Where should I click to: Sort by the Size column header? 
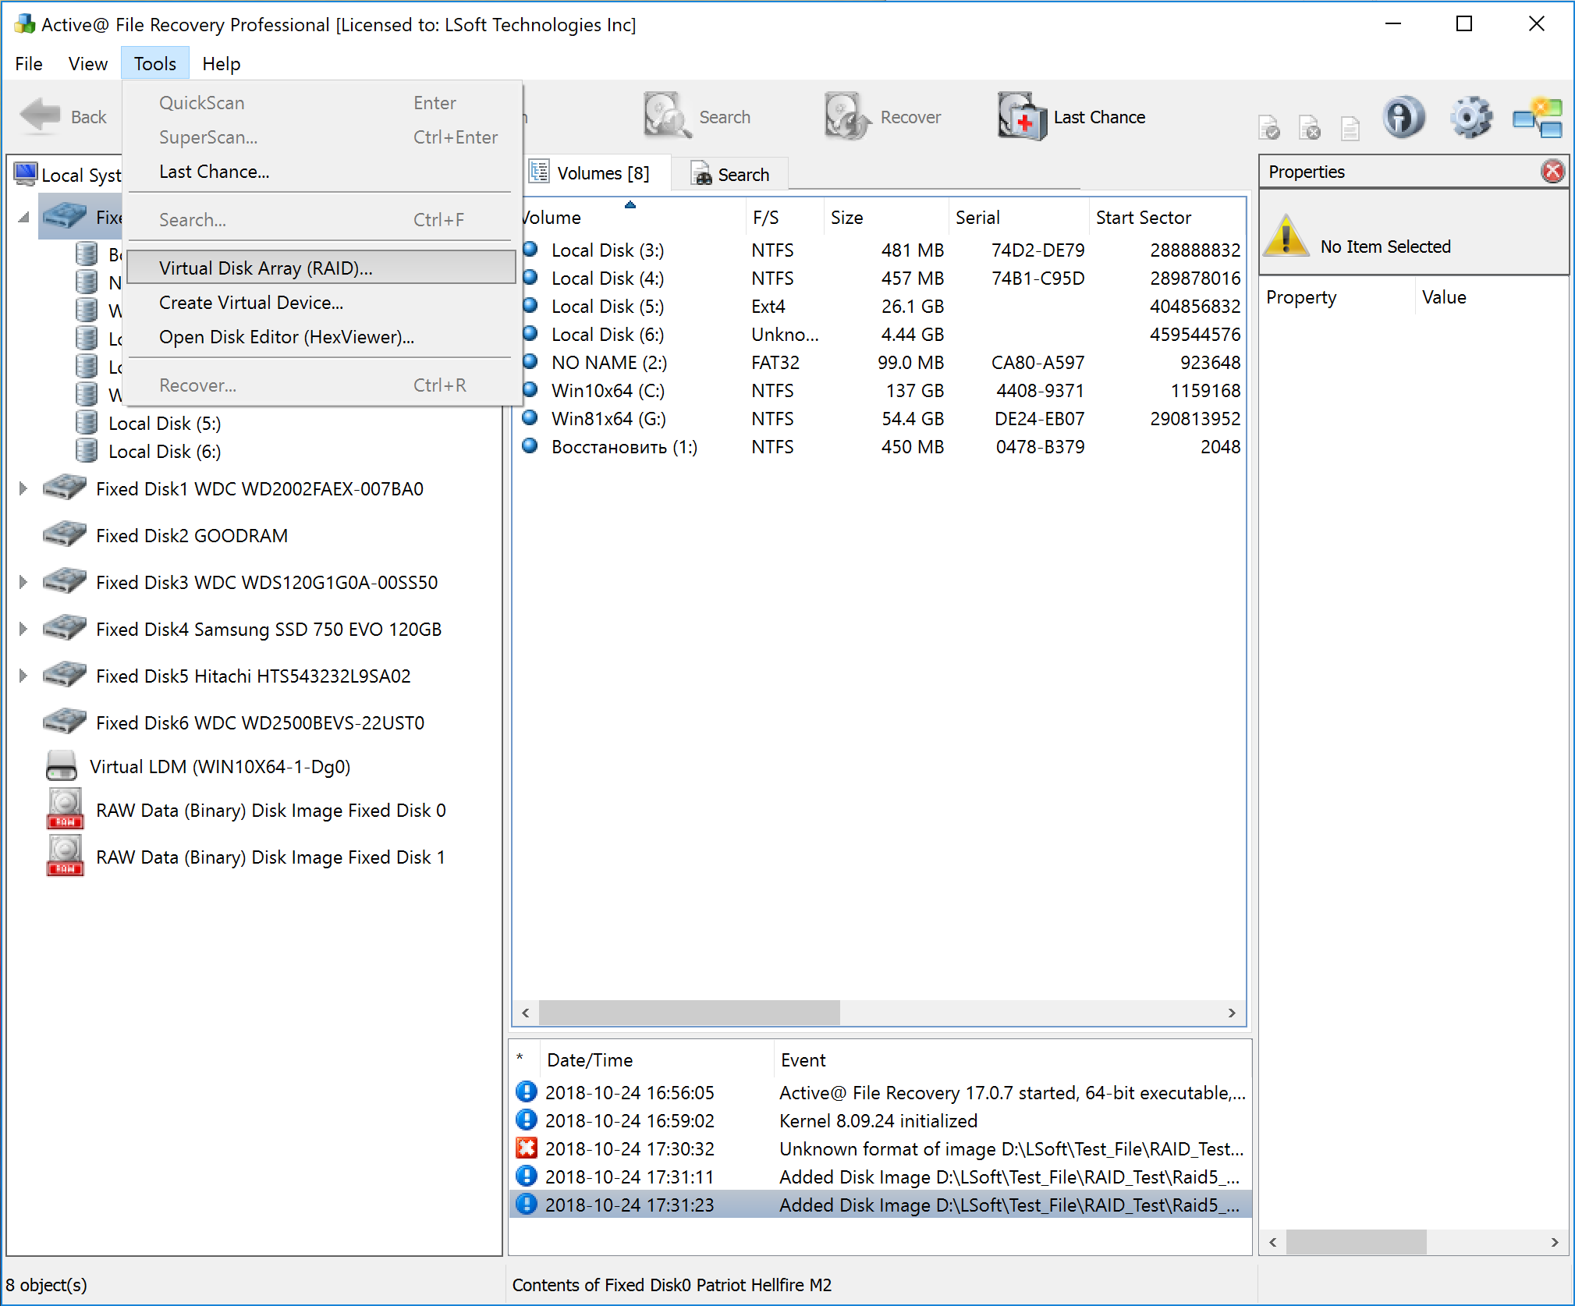[885, 218]
